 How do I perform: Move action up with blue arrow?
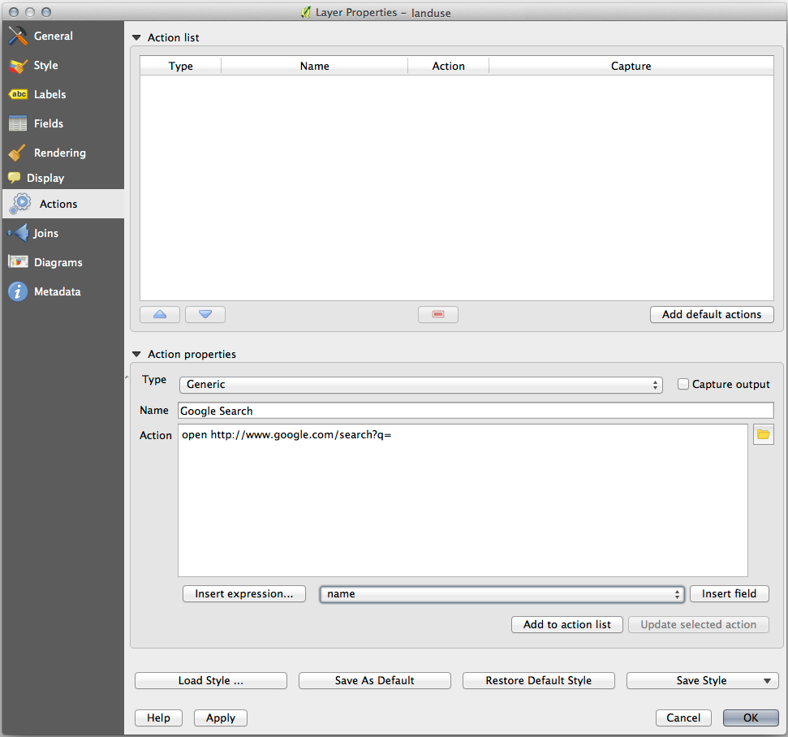coord(160,315)
